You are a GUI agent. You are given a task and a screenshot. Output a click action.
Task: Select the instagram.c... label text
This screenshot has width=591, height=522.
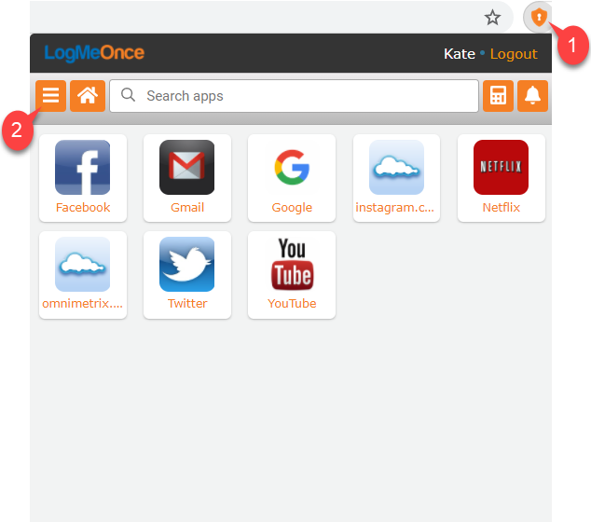pyautogui.click(x=394, y=208)
